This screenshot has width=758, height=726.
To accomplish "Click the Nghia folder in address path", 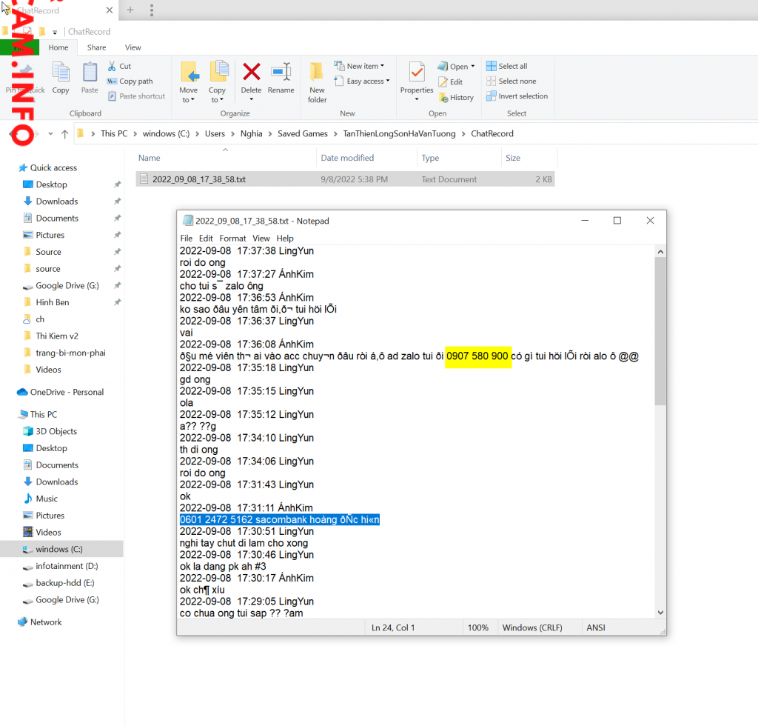I will [x=251, y=134].
